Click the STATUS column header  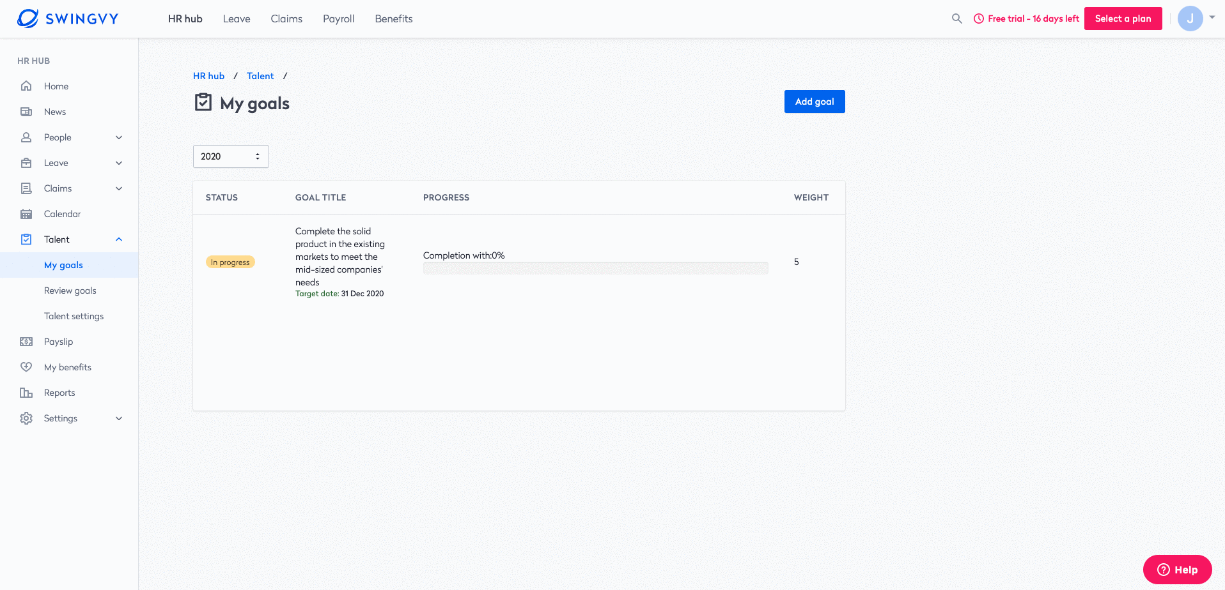pyautogui.click(x=222, y=197)
